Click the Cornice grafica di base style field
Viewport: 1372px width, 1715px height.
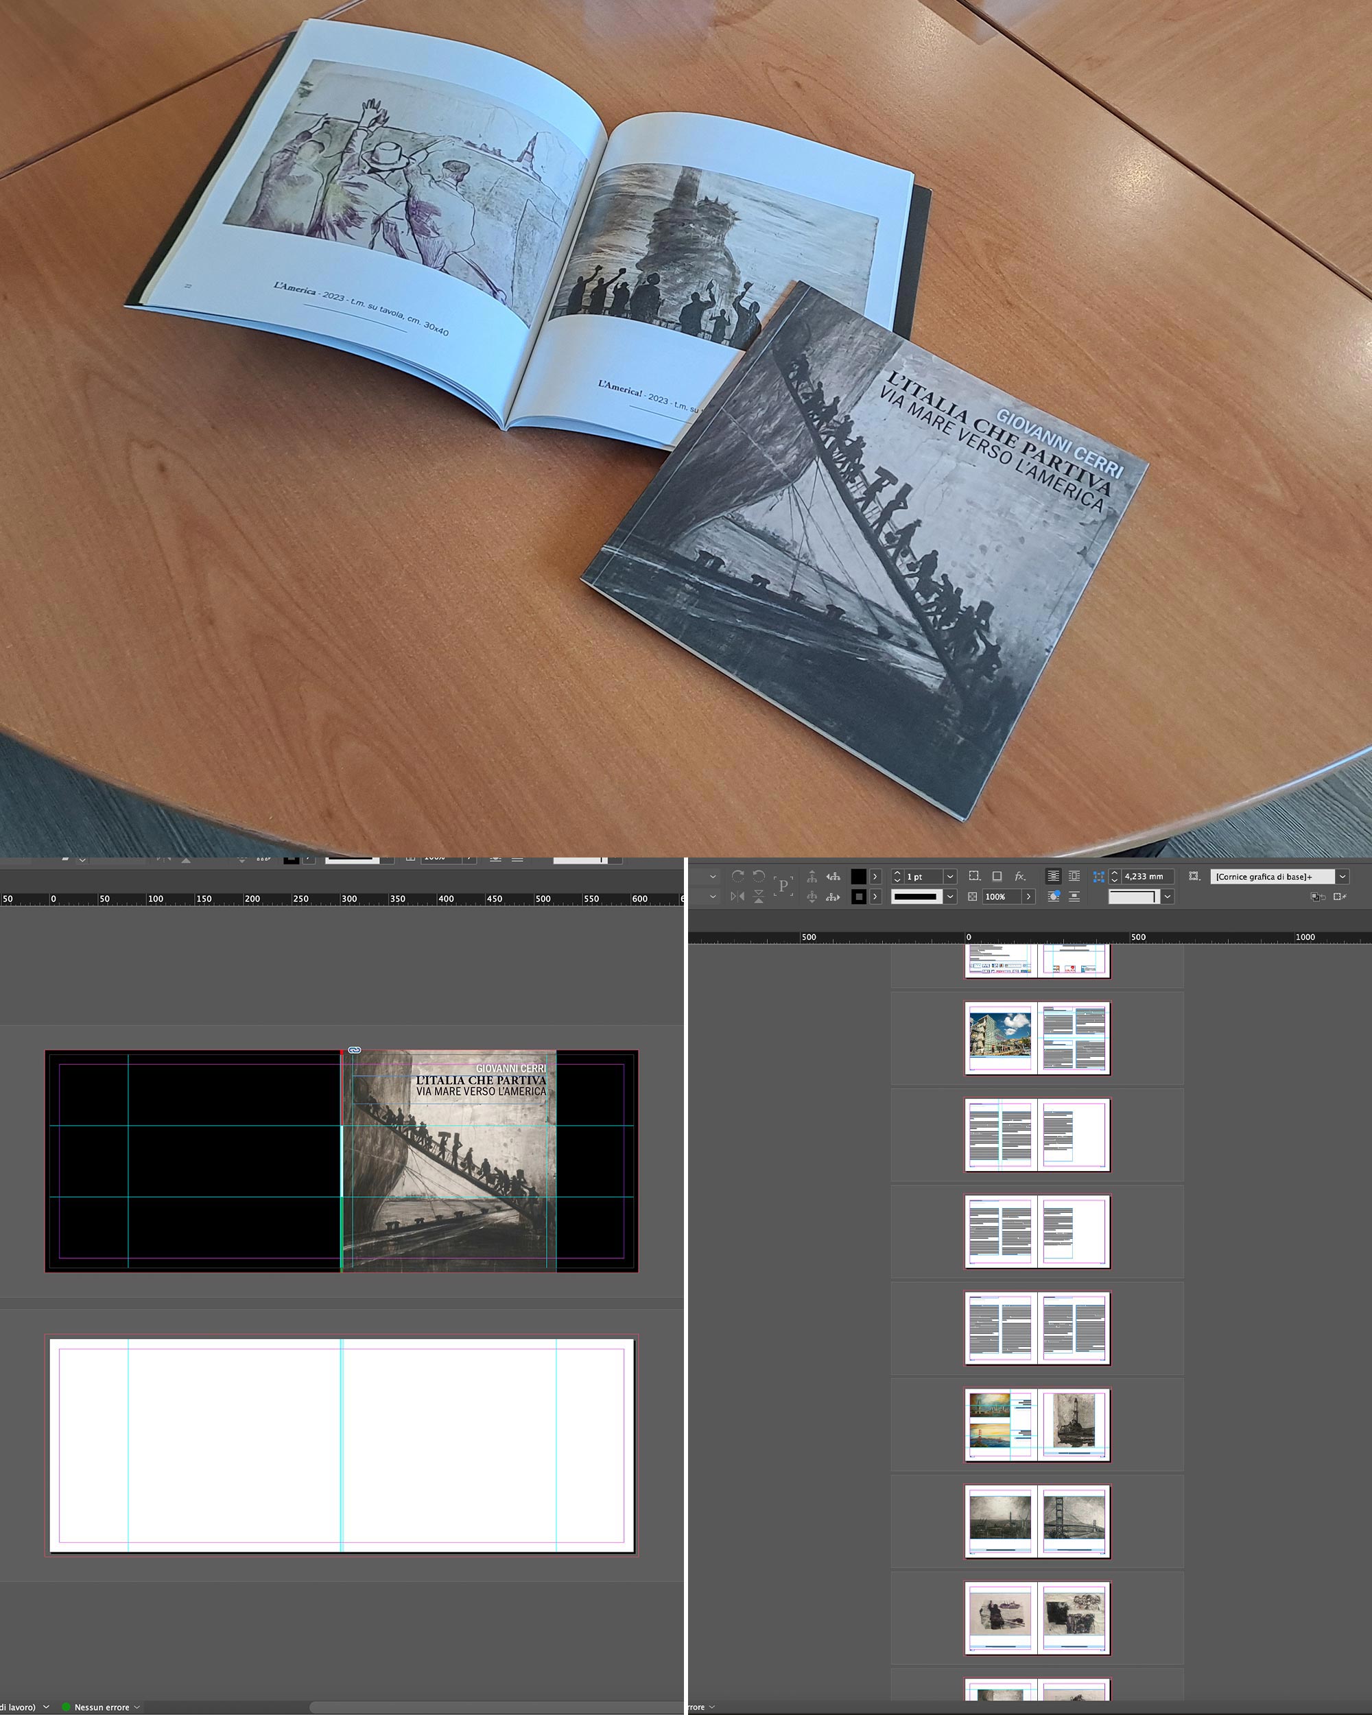(x=1273, y=877)
